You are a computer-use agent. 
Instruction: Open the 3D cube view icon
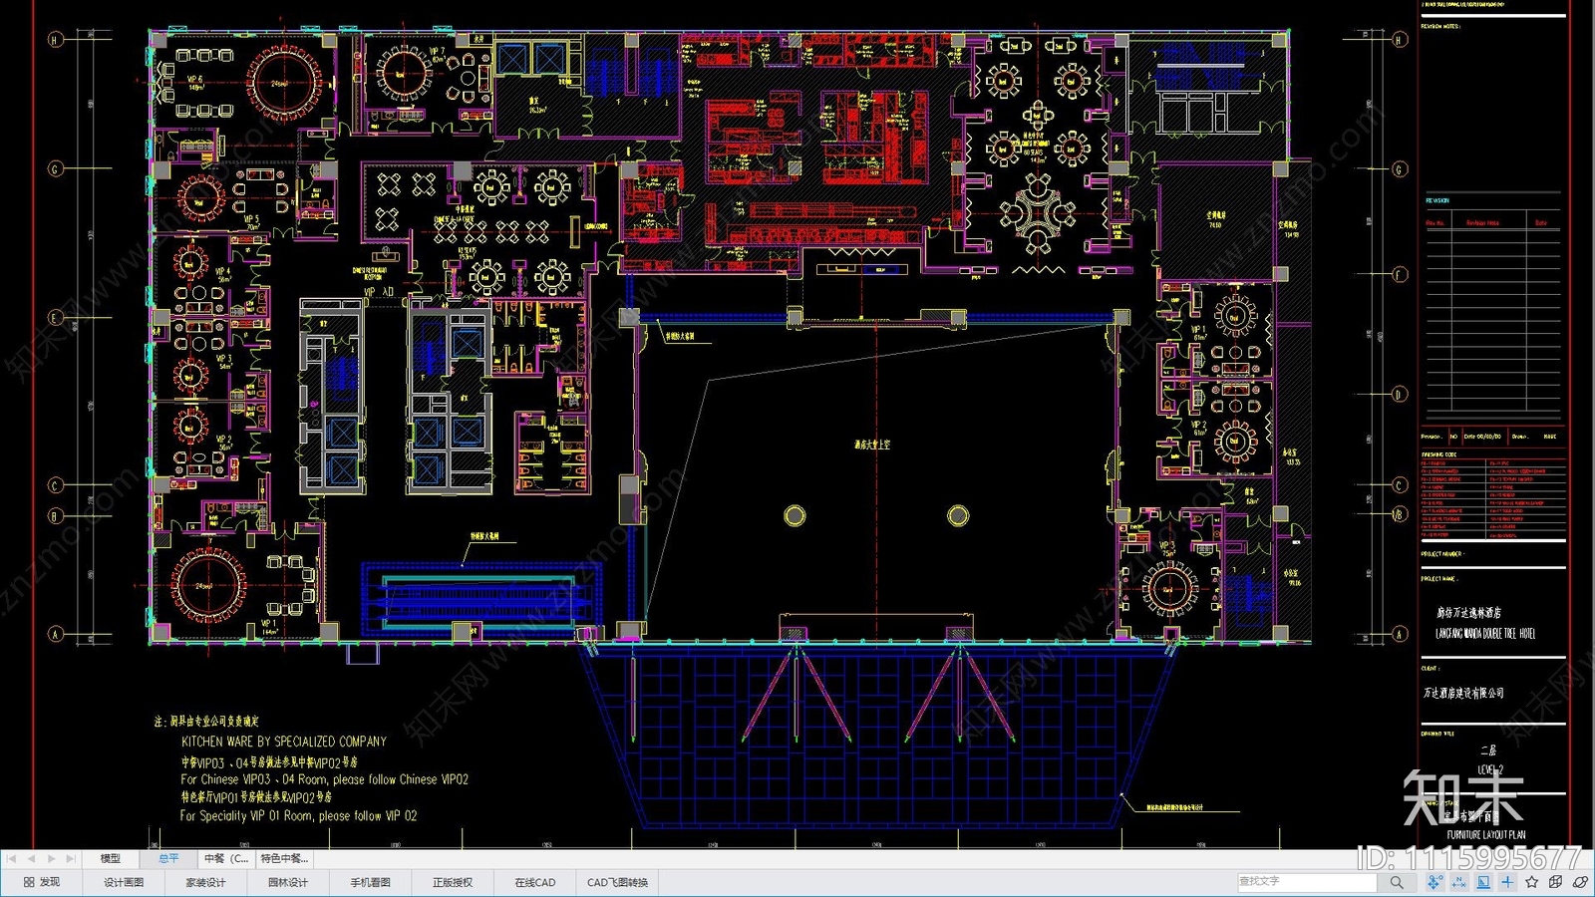(x=1556, y=882)
